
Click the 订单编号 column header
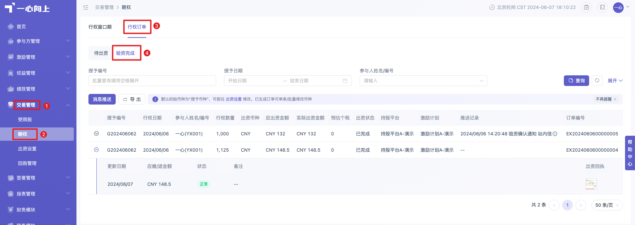(x=575, y=118)
